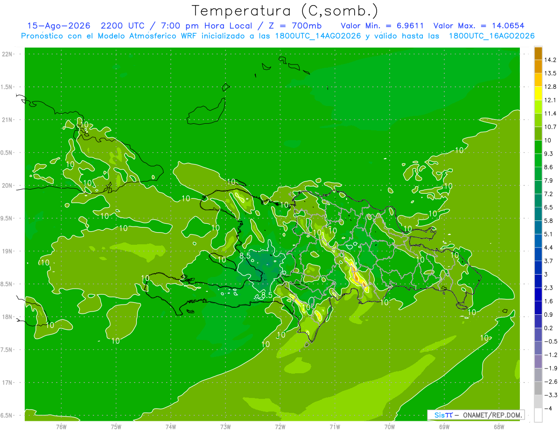The width and height of the screenshot is (560, 433).
Task: Click the '2.3' colorbar label
Action: (x=549, y=288)
